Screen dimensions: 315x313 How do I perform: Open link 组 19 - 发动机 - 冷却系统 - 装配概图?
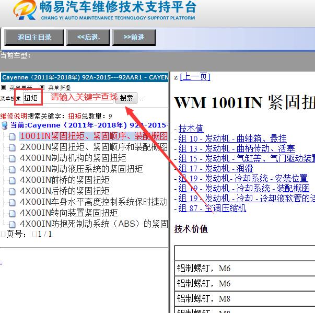pos(244,188)
